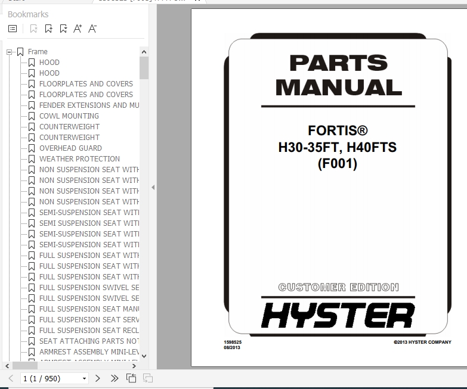Open the COWL MOUNTING bookmark

(x=69, y=116)
